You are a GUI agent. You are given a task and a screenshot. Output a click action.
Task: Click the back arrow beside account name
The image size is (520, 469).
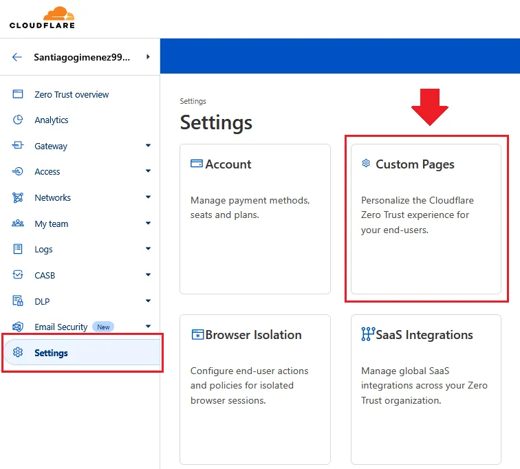[17, 57]
